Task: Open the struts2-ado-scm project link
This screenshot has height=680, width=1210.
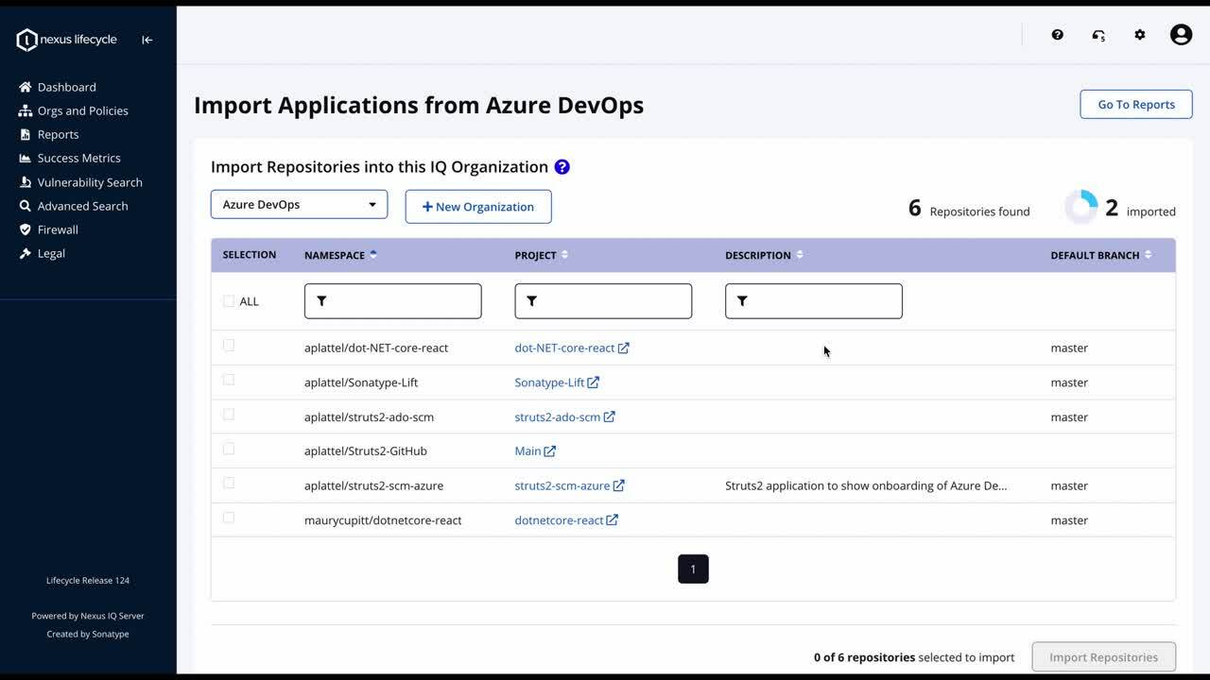Action: pyautogui.click(x=564, y=416)
